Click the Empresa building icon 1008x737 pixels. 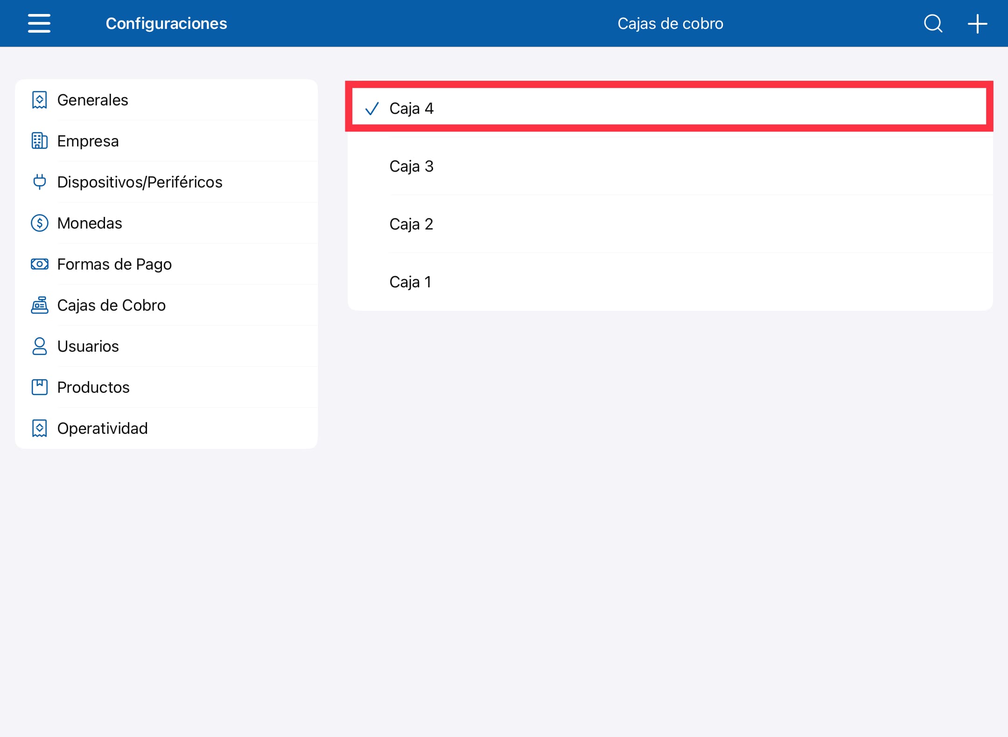(x=40, y=141)
